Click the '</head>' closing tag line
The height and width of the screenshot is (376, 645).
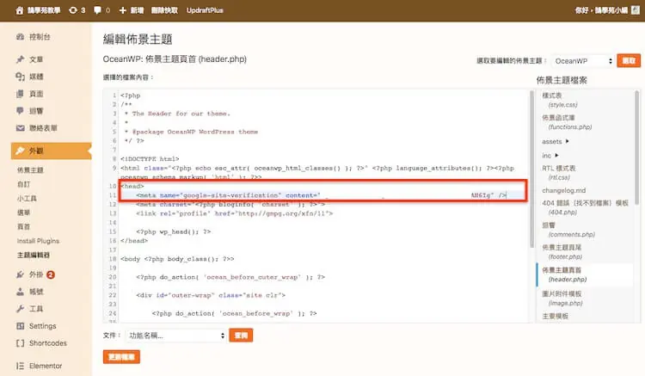(134, 241)
